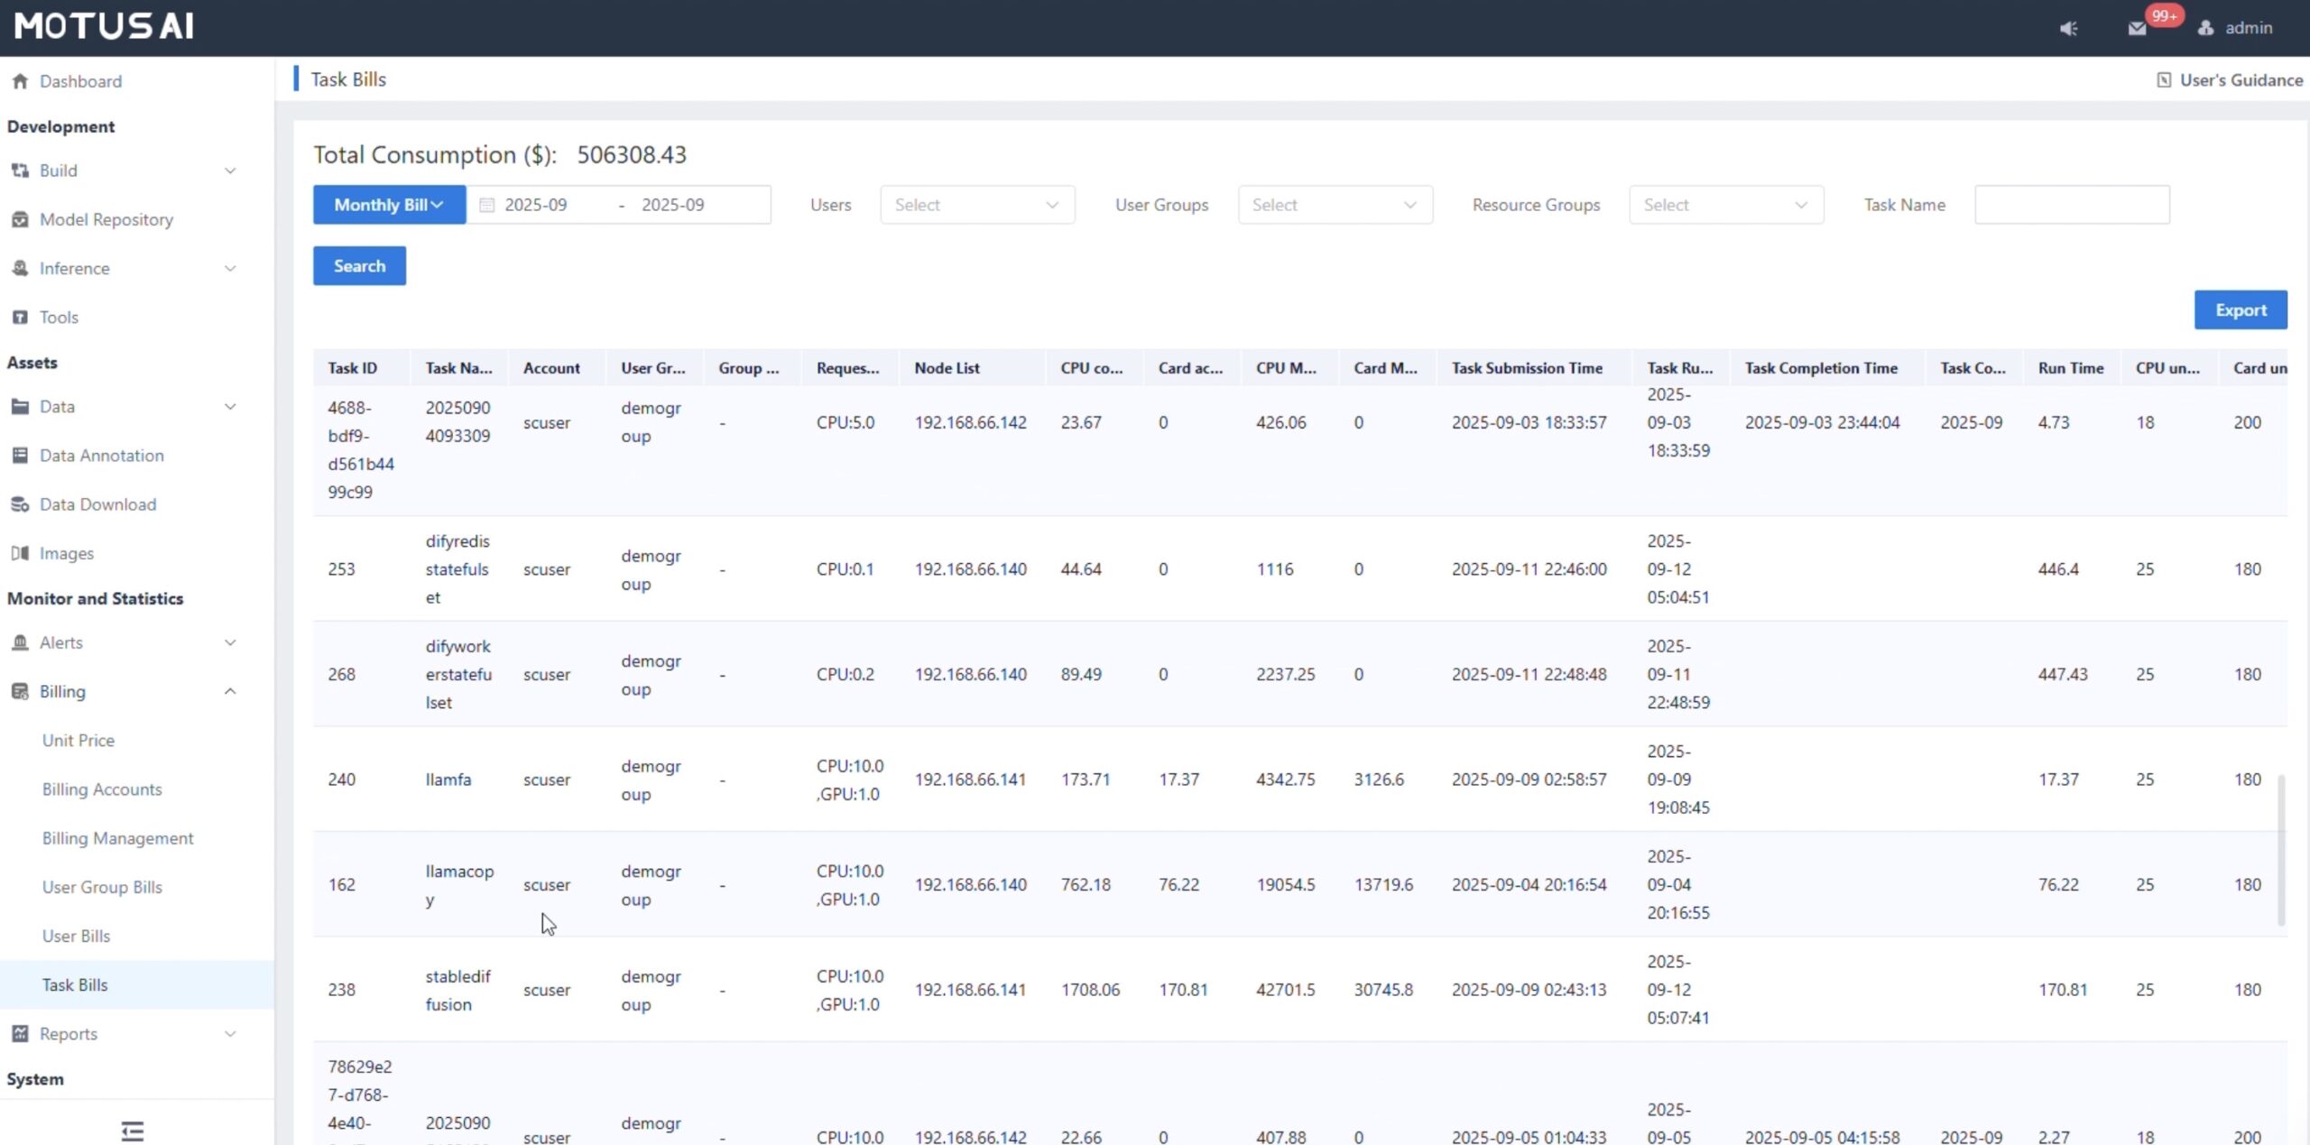This screenshot has width=2310, height=1145.
Task: Open the Unit Price menu item
Action: point(79,740)
